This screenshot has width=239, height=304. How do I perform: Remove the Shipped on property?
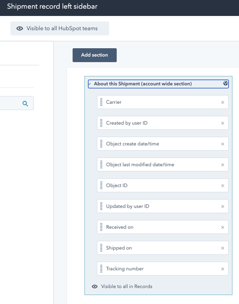[x=223, y=248]
